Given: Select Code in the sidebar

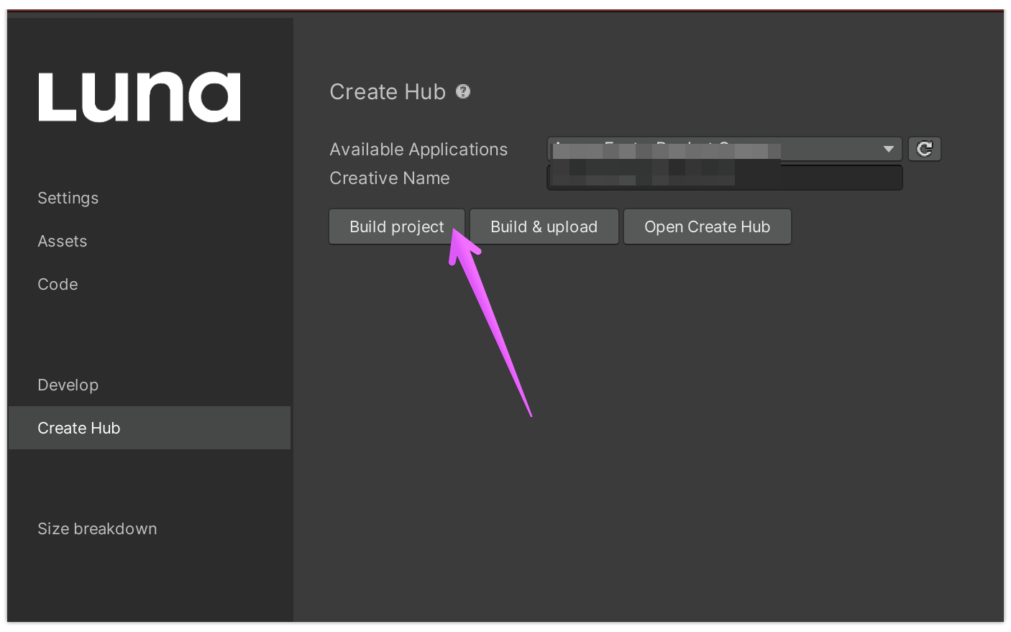Looking at the screenshot, I should coord(58,284).
